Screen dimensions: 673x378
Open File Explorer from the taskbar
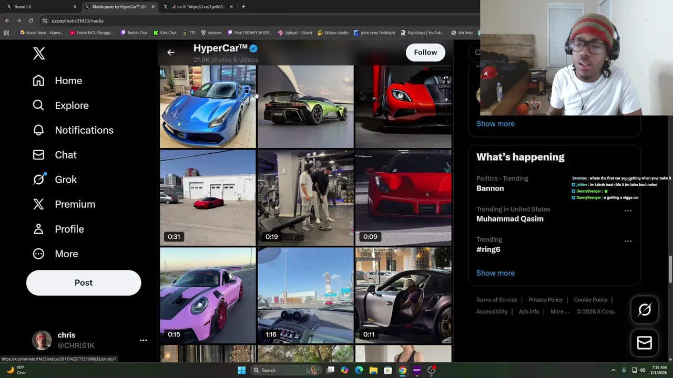pyautogui.click(x=373, y=370)
